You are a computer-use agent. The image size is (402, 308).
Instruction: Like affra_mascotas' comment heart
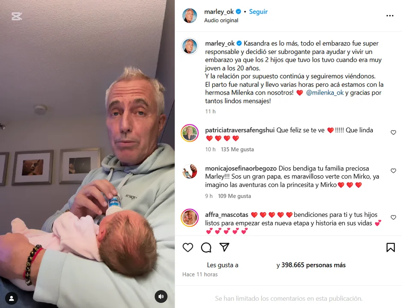coord(393,217)
